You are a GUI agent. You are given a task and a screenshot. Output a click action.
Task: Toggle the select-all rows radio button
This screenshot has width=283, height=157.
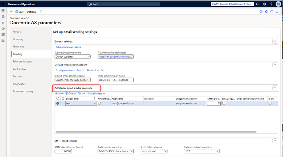57,99
